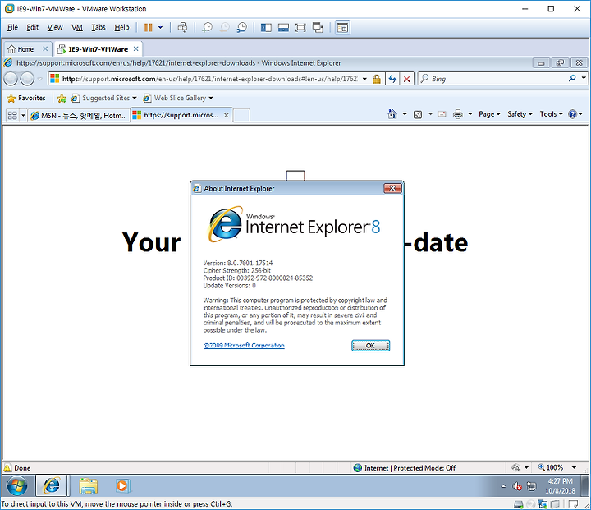Open a new blank IE tab
The height and width of the screenshot is (510, 591).
pyautogui.click(x=241, y=116)
